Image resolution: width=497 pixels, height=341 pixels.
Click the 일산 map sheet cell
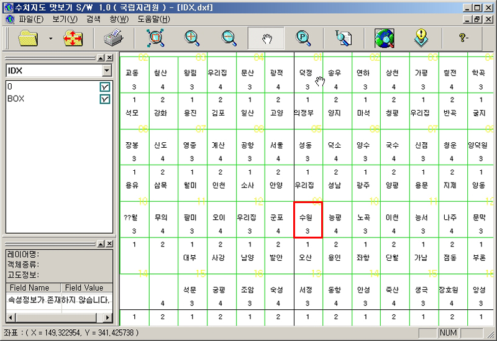250,111
